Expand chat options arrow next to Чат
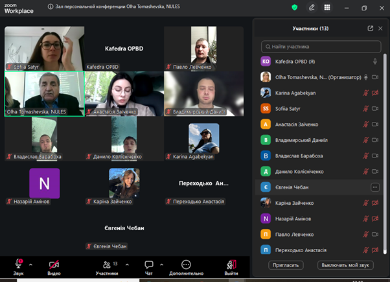The height and width of the screenshot is (282, 390). [162, 264]
